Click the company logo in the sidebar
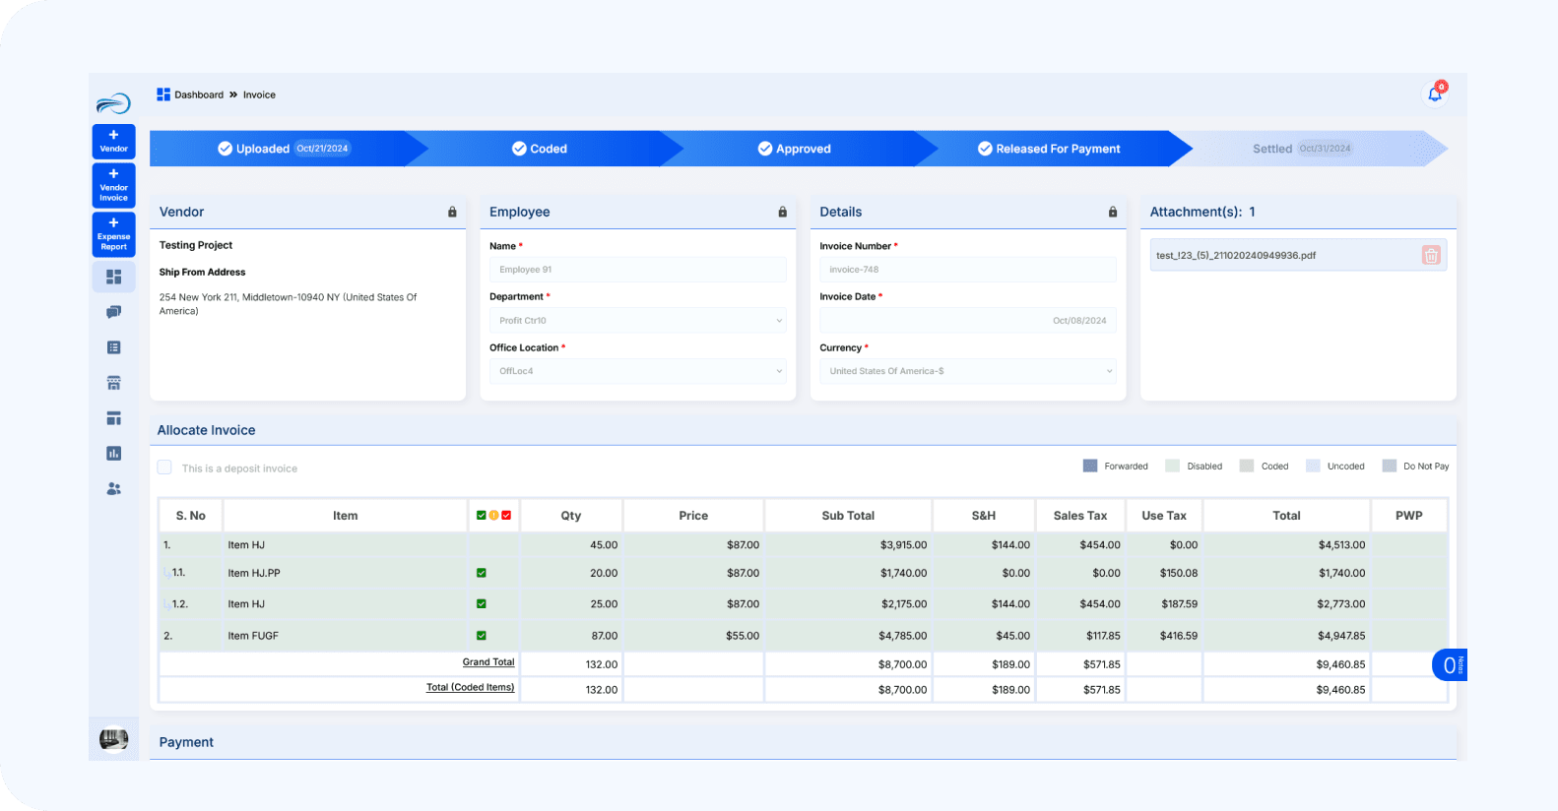The width and height of the screenshot is (1558, 811). (113, 102)
